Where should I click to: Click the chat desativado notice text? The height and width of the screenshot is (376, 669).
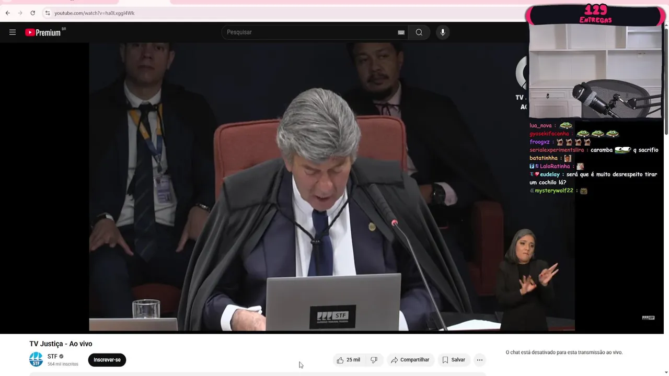[564, 352]
